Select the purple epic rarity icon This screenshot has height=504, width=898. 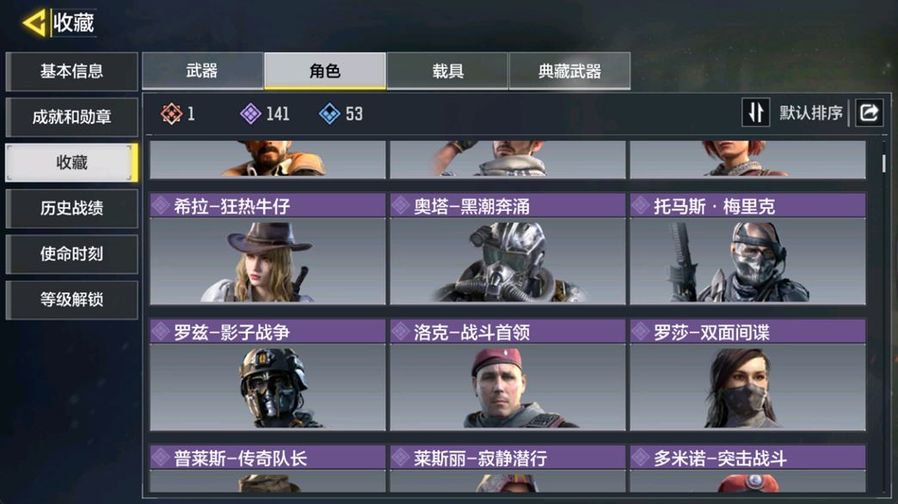(250, 113)
